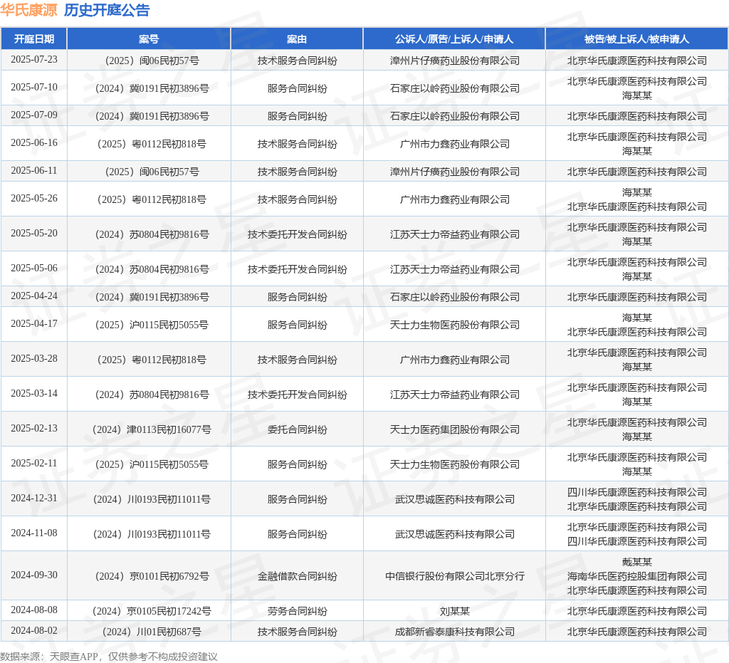The height and width of the screenshot is (663, 729).
Task: Click the 历史开庭公告 heading
Action: tap(107, 10)
